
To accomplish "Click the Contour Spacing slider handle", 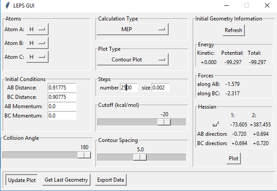I will point(140,157).
